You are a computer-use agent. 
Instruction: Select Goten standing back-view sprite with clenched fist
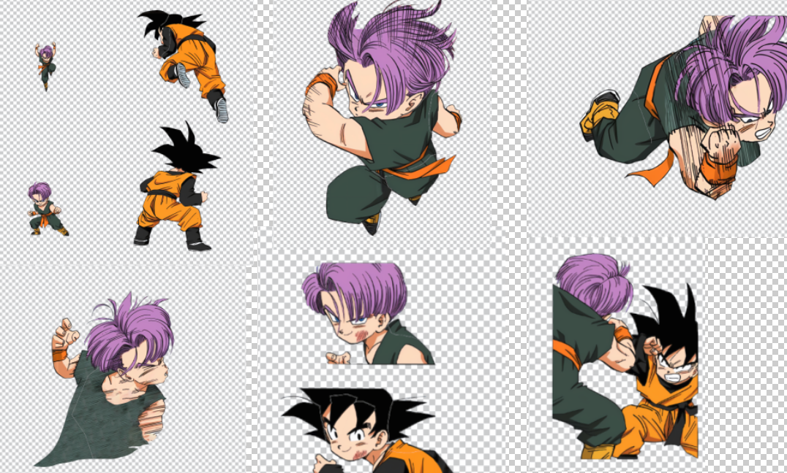click(x=177, y=186)
